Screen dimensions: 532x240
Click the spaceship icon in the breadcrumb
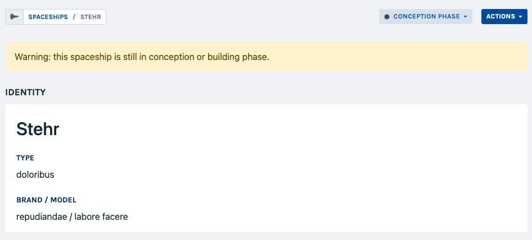[x=15, y=17]
